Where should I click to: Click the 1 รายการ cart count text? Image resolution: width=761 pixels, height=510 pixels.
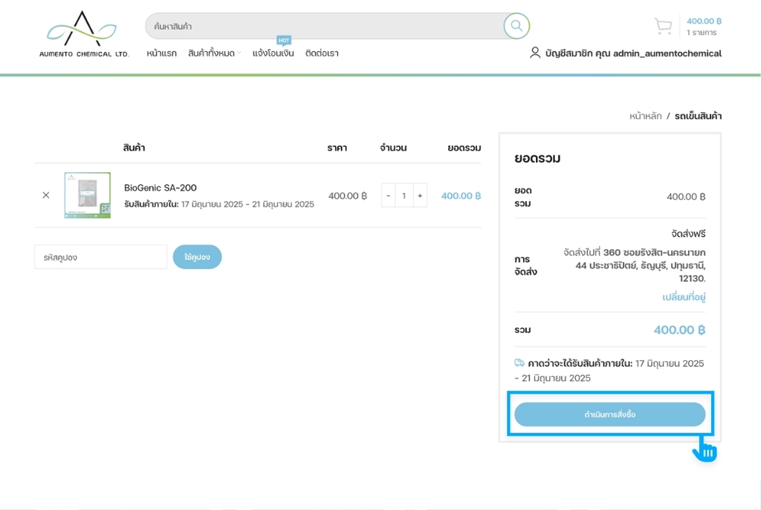pos(702,33)
